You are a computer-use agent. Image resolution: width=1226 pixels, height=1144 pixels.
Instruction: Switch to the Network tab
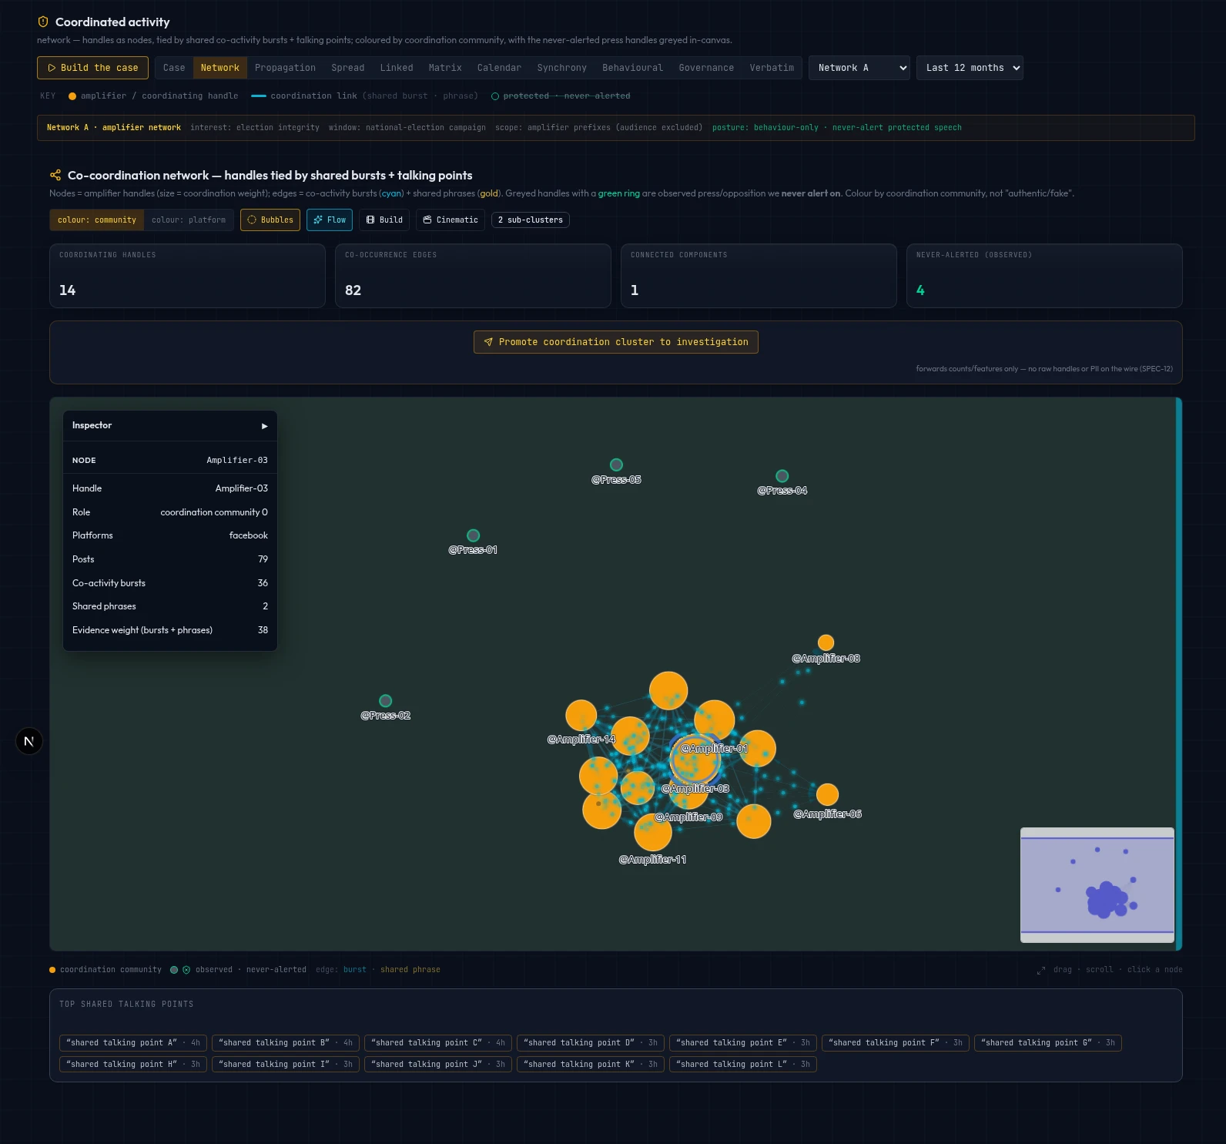[220, 68]
